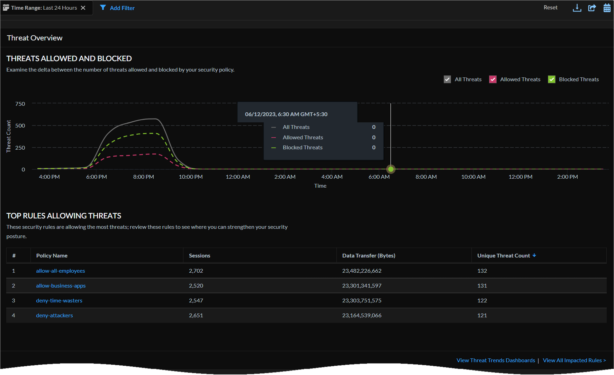Screen dimensions: 614x375
Task: Open the allow-all-employees policy link
Action: pyautogui.click(x=61, y=271)
